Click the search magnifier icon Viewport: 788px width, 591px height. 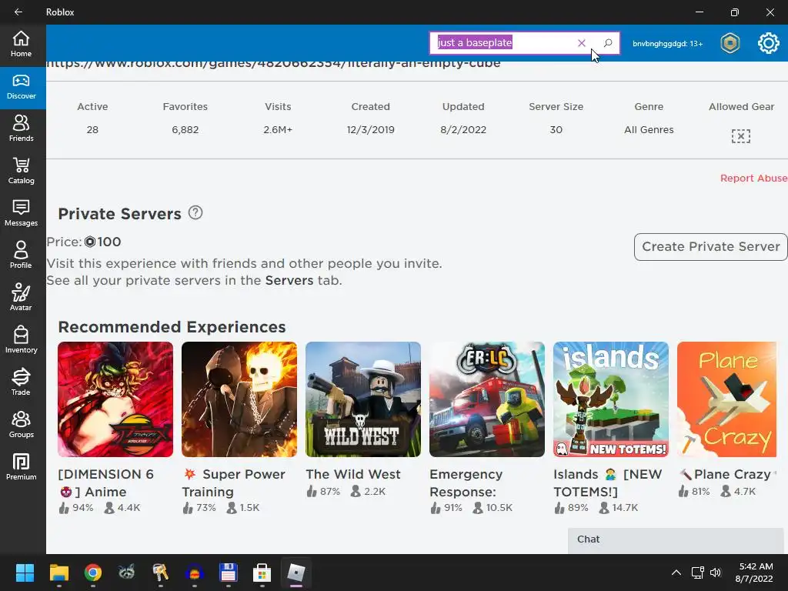pos(608,43)
